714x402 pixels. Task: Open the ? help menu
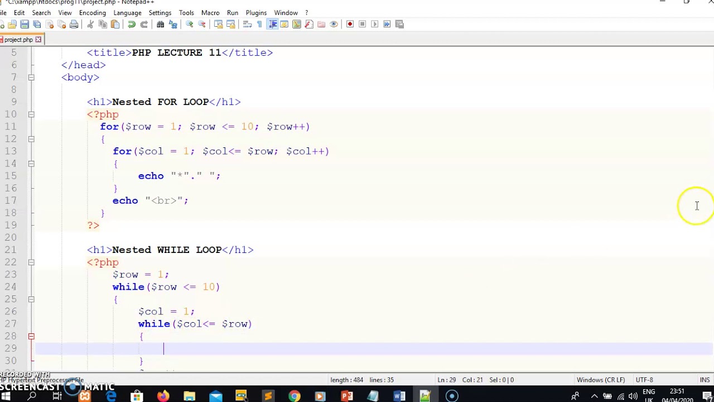point(306,12)
